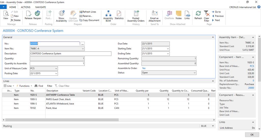The image size is (261, 138).
Task: Open the Starting Date dropdown
Action: (x=168, y=49)
